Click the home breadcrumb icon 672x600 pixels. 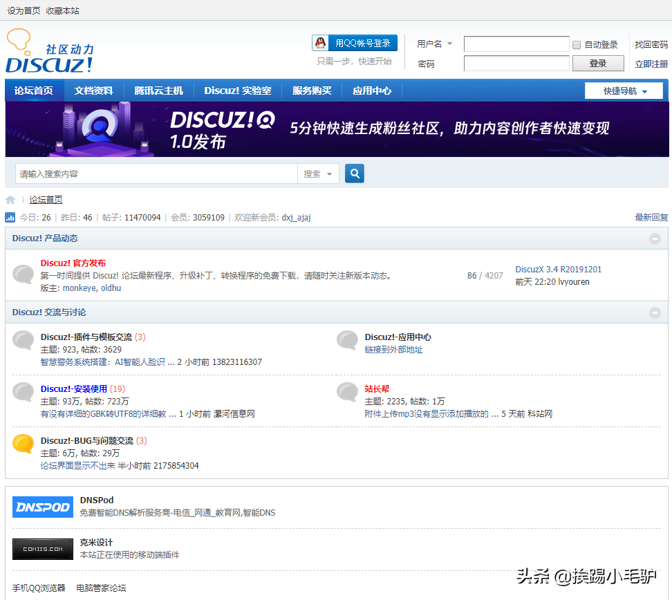coord(10,200)
